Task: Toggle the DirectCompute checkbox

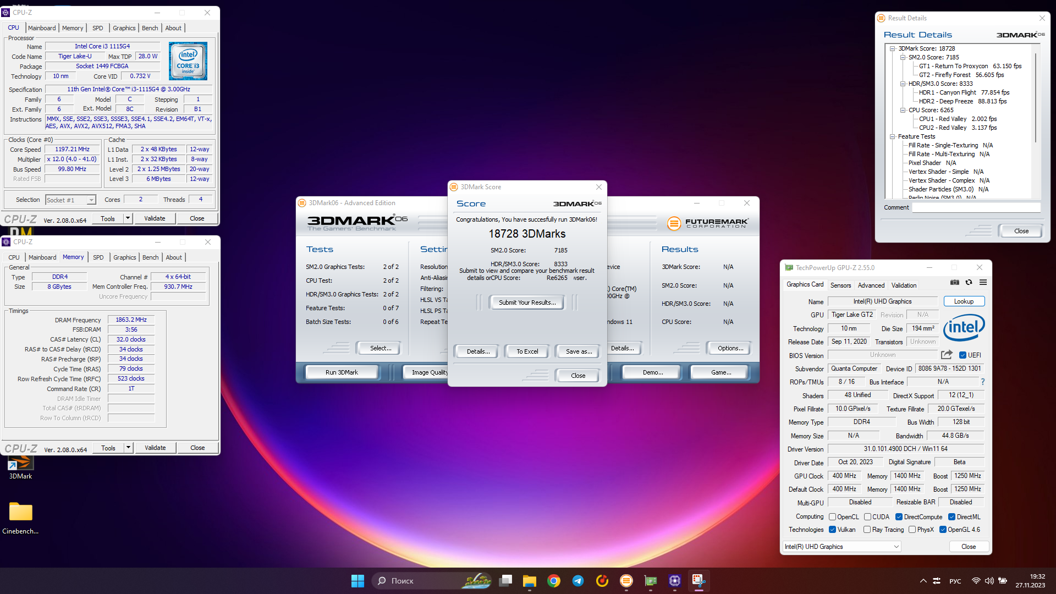Action: (x=899, y=517)
